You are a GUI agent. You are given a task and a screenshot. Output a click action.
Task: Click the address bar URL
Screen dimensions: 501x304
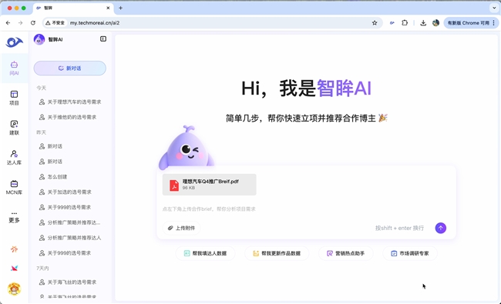(95, 23)
